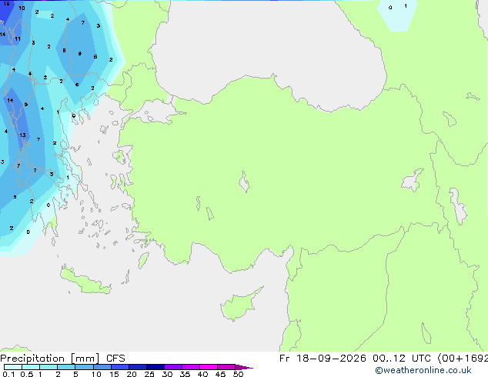This screenshot has width=488, height=377.
Task: Select the 30–35 mm purple legend swatch
Action: pos(173,367)
